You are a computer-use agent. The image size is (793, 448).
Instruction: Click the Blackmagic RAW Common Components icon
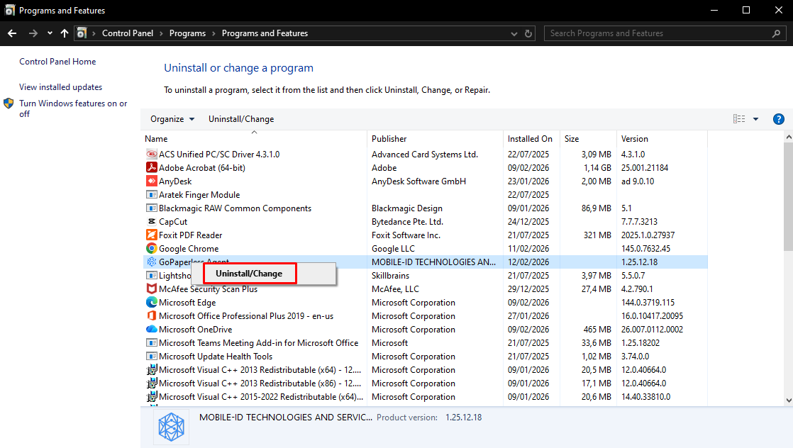click(151, 208)
